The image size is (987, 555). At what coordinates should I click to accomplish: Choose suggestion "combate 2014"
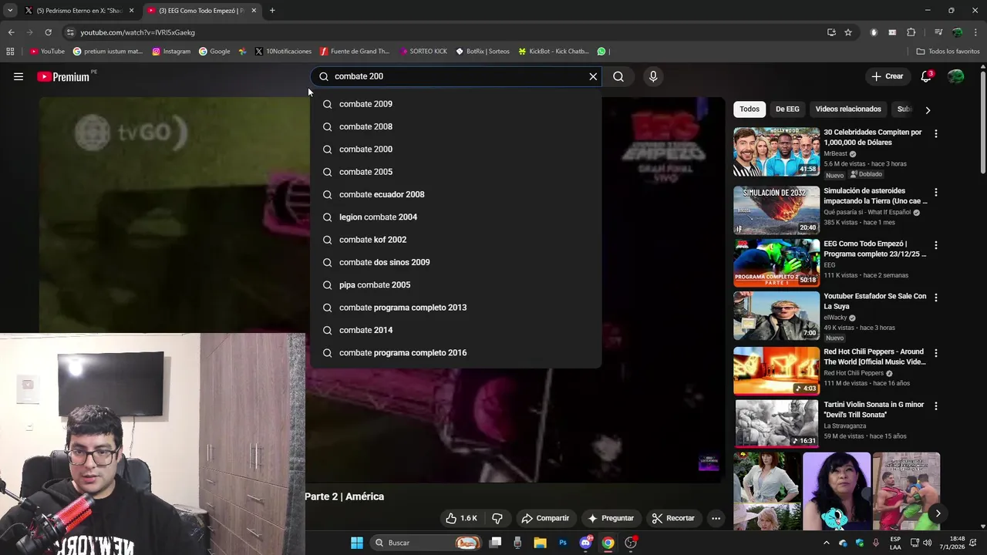click(455, 330)
